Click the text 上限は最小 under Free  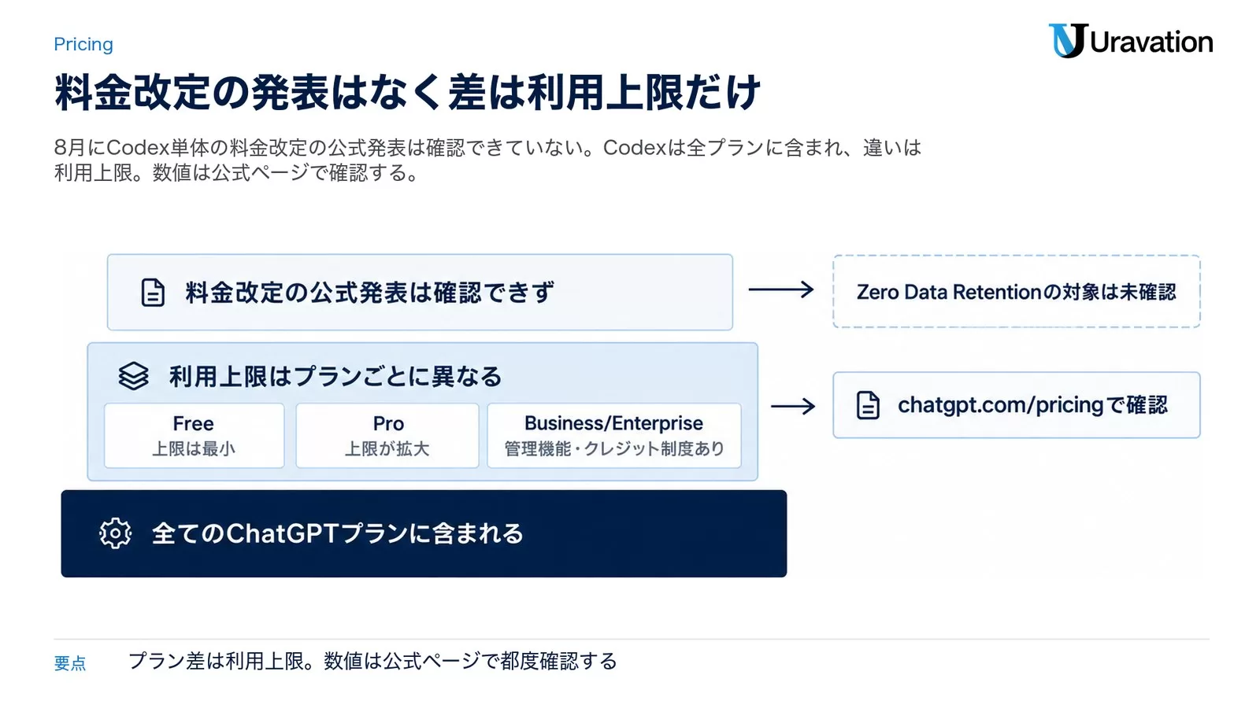[194, 448]
